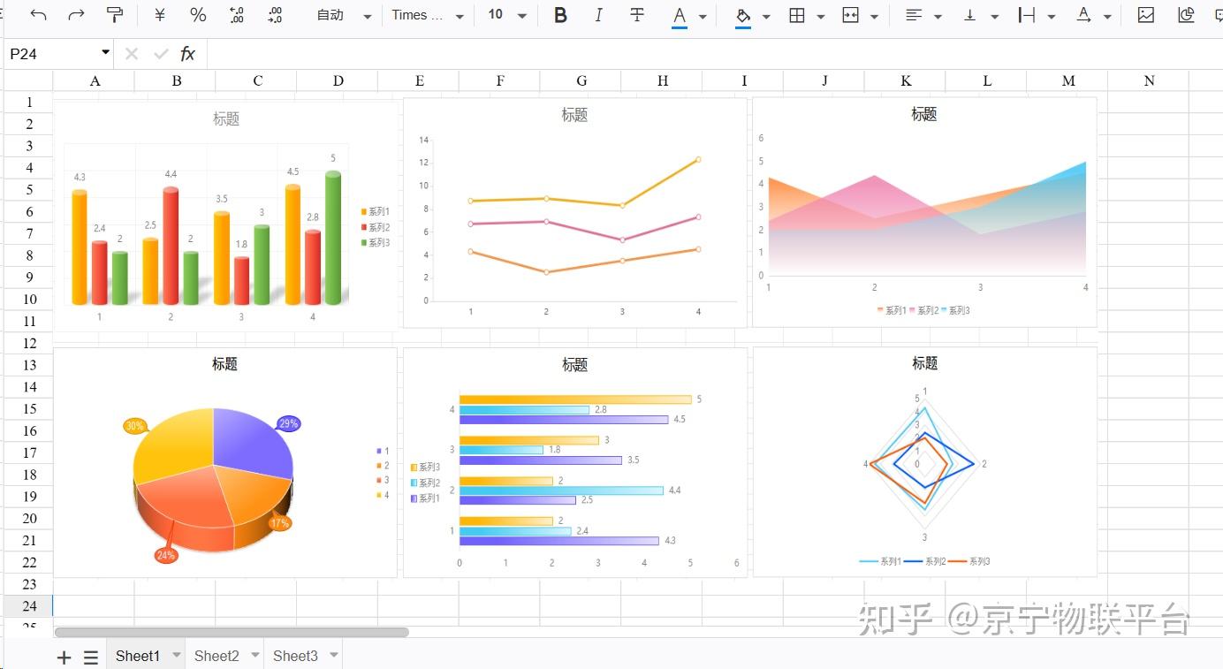Image resolution: width=1223 pixels, height=669 pixels.
Task: Click the fx insert function icon
Action: (187, 54)
